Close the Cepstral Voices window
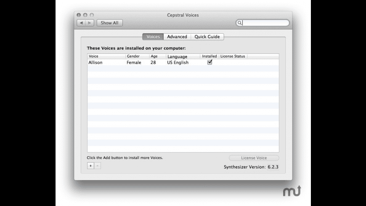 (79, 15)
